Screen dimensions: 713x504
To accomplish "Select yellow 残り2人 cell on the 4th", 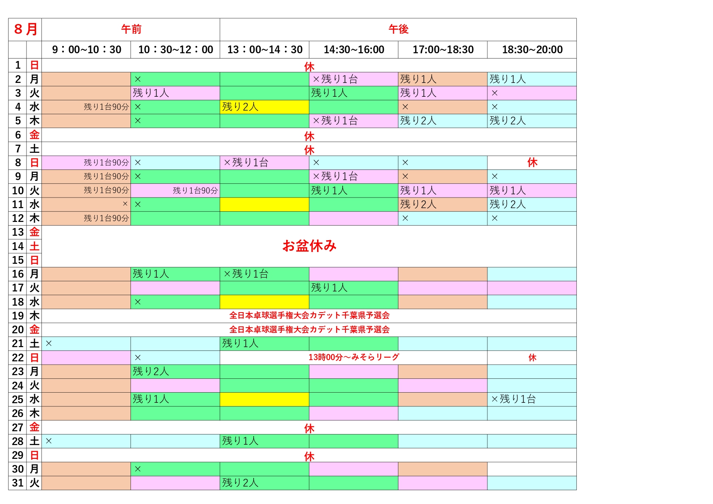I will [265, 107].
